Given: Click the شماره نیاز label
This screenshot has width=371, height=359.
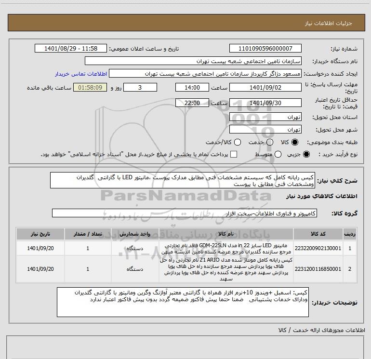Looking at the screenshot, I should pyautogui.click(x=344, y=49).
